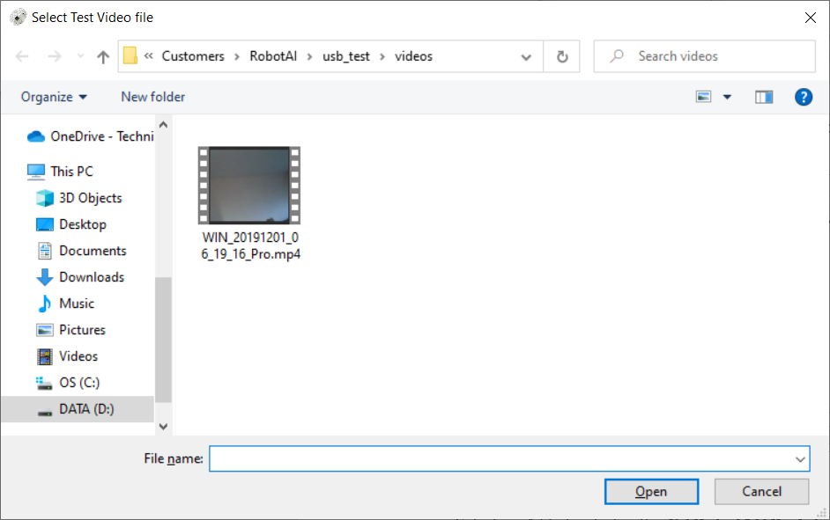
Task: Navigate to usb_test in breadcrumb
Action: pos(346,56)
